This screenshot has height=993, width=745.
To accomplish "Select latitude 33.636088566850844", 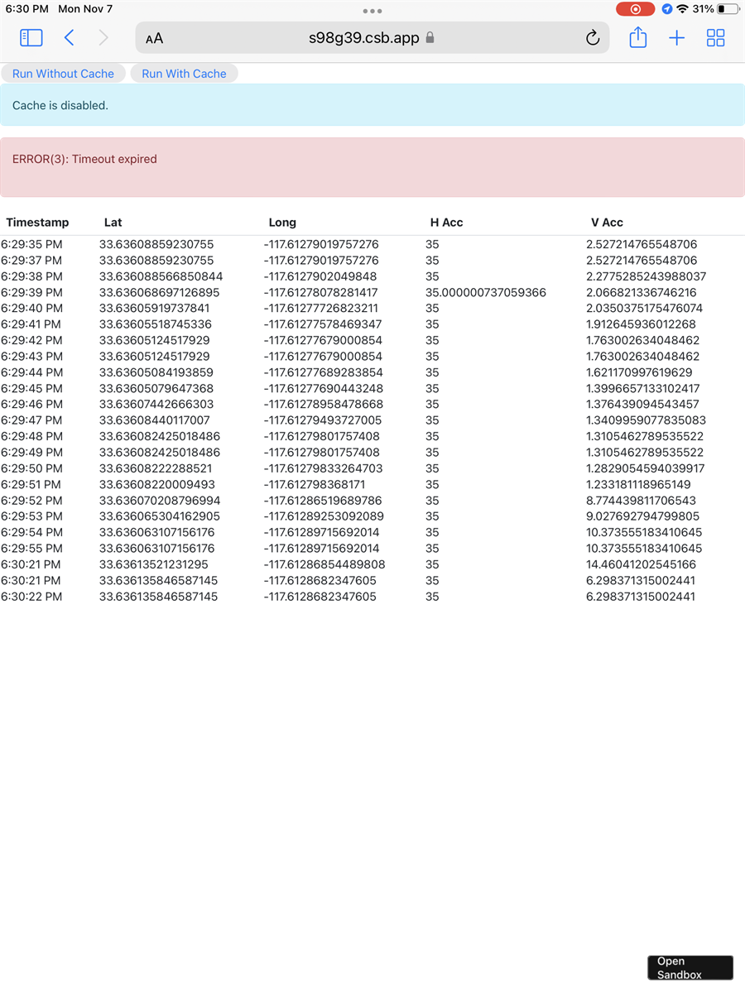I will point(161,276).
